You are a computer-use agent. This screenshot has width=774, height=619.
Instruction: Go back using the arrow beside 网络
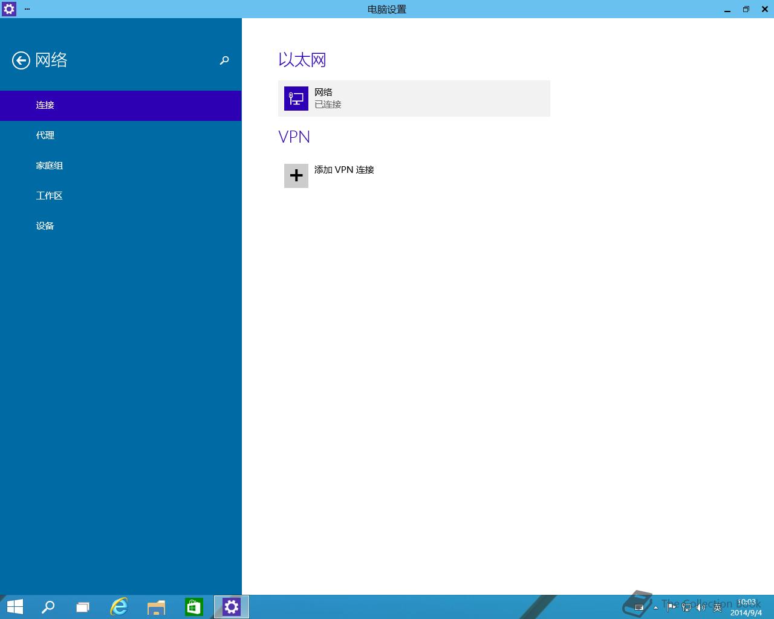[x=21, y=60]
